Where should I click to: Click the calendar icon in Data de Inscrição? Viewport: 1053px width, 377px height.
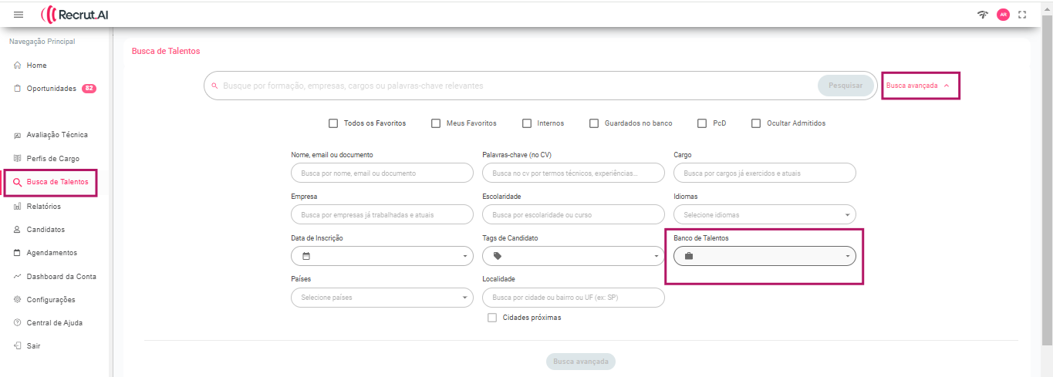click(305, 256)
